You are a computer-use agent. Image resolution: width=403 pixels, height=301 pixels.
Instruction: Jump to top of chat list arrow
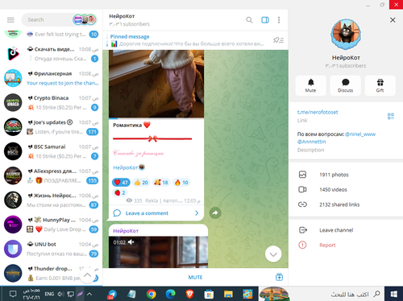(x=87, y=275)
